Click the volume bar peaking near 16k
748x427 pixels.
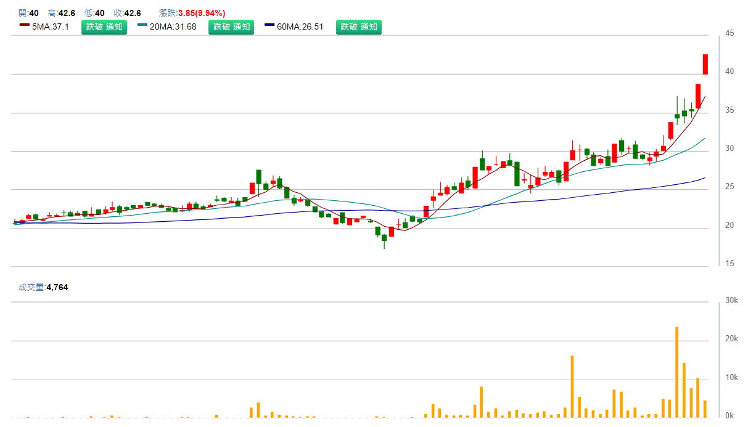tap(572, 386)
